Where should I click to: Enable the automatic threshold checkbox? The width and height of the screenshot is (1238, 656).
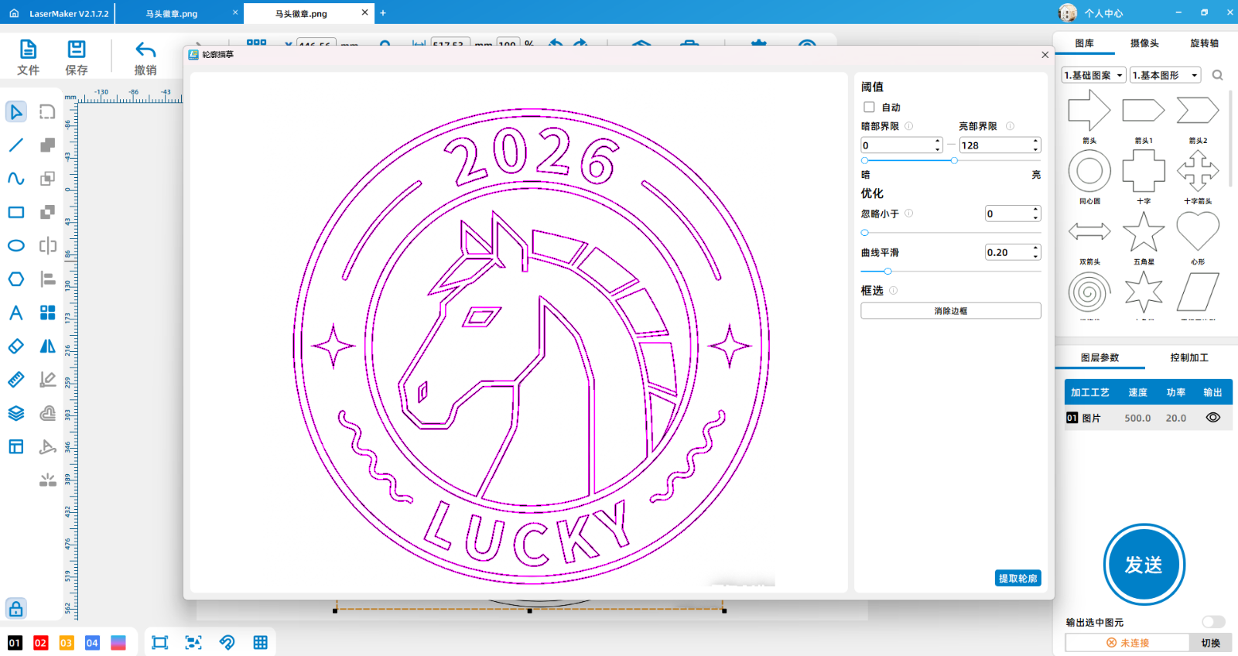(x=869, y=108)
